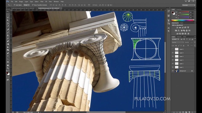202x113 pixels.
Task: Select the Rectangular Marquee tool
Action: click(x=8, y=14)
